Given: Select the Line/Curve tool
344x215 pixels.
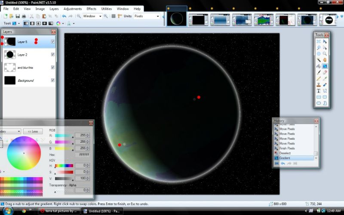Looking at the screenshot, I should pos(325,91).
